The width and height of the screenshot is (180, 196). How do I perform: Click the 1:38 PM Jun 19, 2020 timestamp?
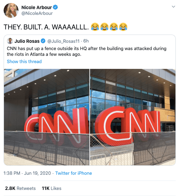pyautogui.click(x=27, y=173)
